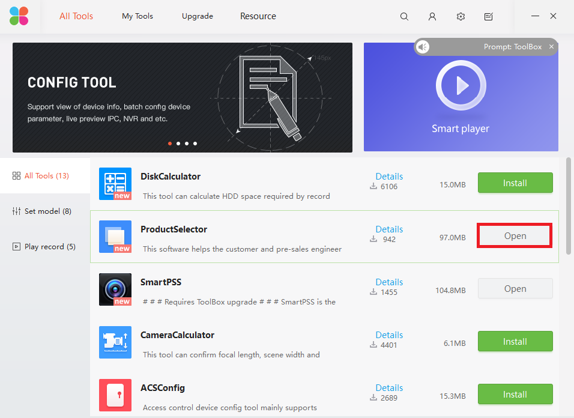Click the ACSConfig title text
This screenshot has height=418, width=574.
[x=163, y=388]
